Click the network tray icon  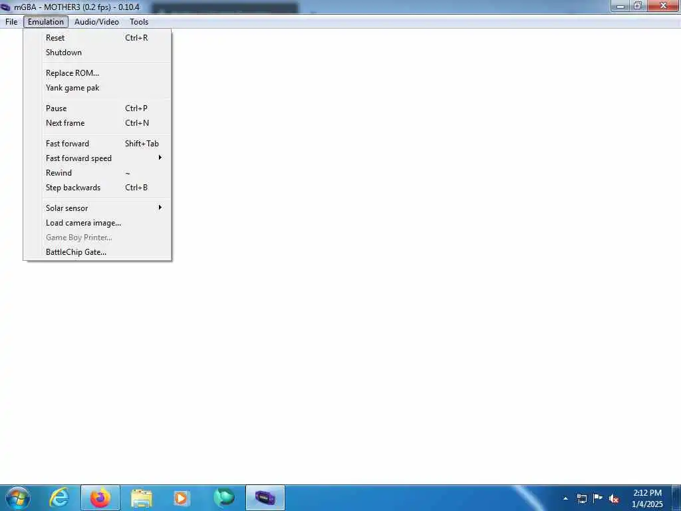(582, 498)
